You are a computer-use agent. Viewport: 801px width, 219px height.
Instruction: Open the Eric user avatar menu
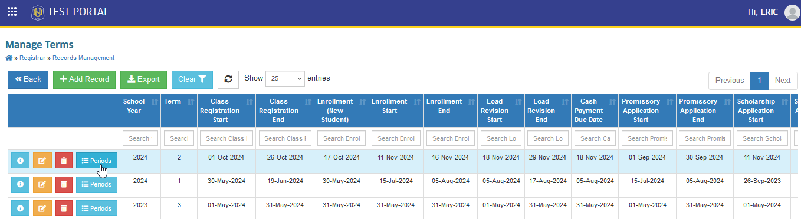coord(792,12)
